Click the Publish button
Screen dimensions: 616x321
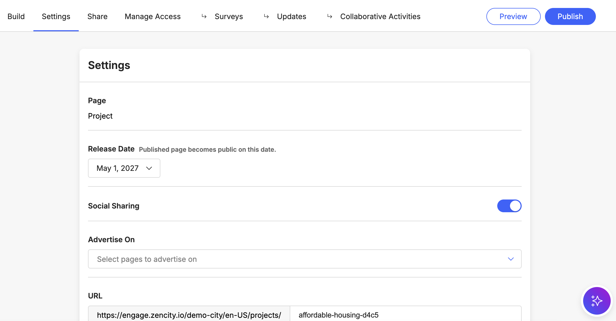click(x=570, y=16)
